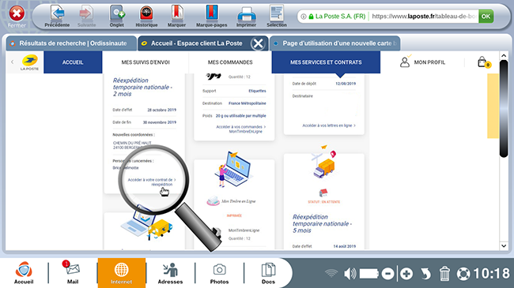Close the Espace client La Poste tab

point(259,43)
